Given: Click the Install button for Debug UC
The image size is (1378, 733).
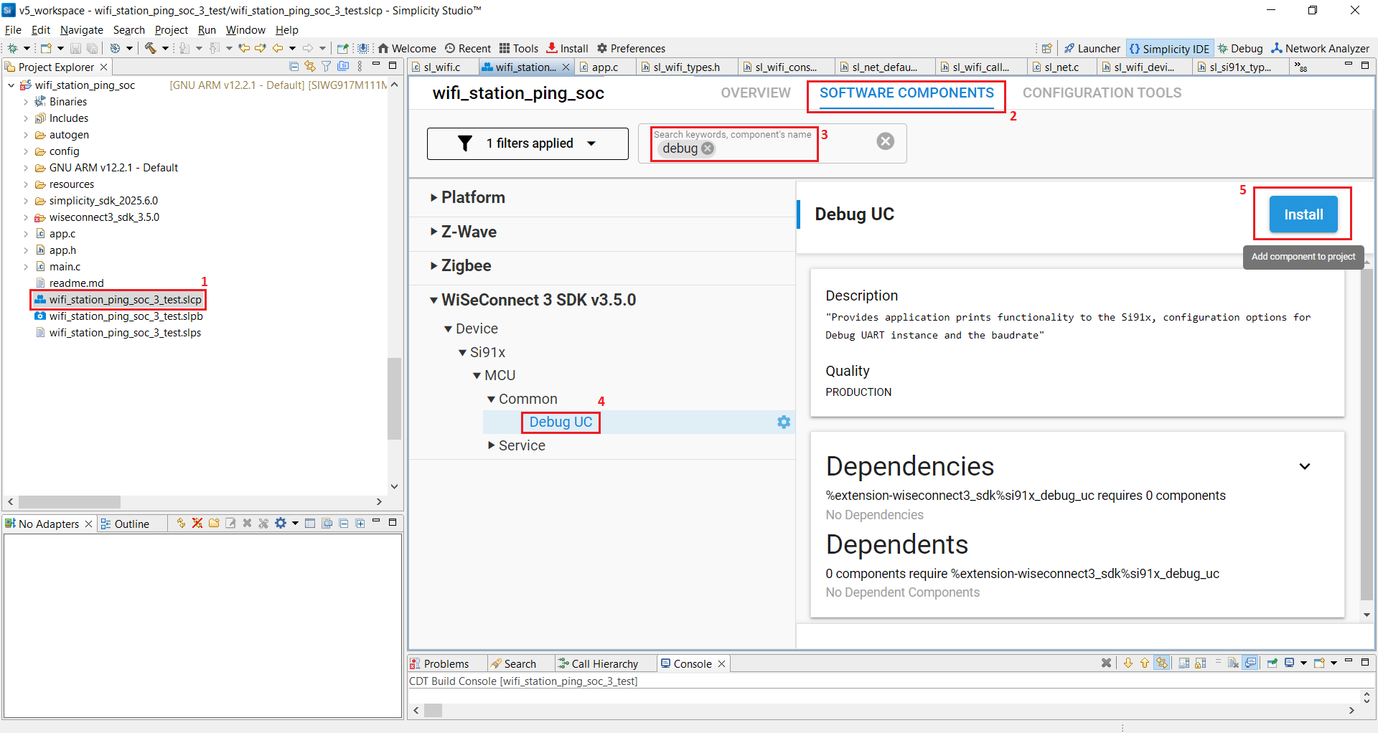Looking at the screenshot, I should tap(1303, 214).
